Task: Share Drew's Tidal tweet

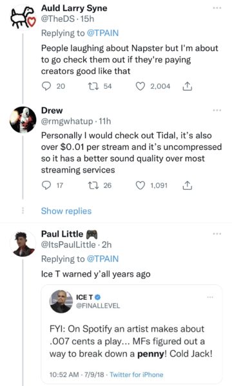Action: (187, 185)
